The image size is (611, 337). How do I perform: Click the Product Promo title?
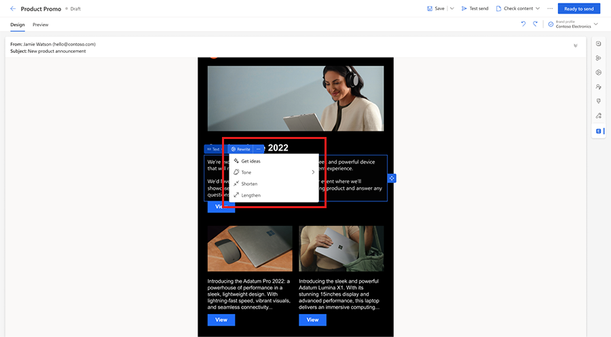point(41,9)
